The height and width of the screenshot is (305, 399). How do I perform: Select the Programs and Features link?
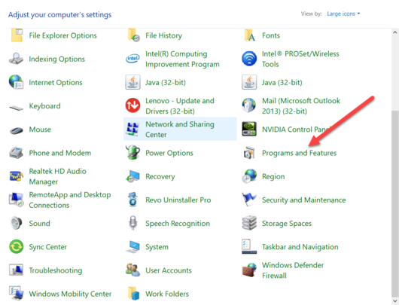(x=300, y=153)
